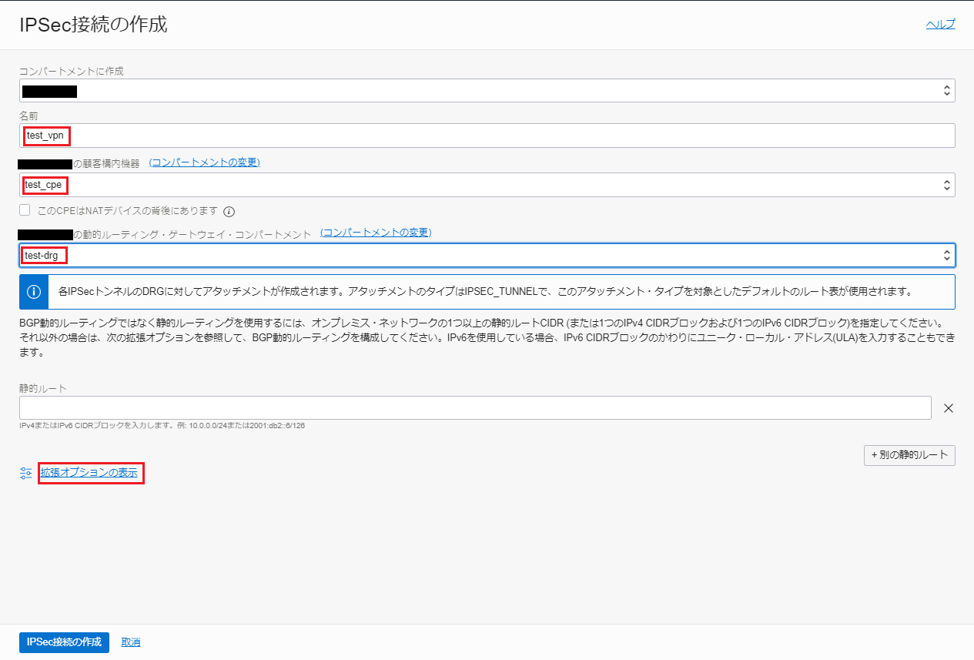974x660 pixels.
Task: Click the + 別の静的ルート button
Action: pyautogui.click(x=909, y=455)
